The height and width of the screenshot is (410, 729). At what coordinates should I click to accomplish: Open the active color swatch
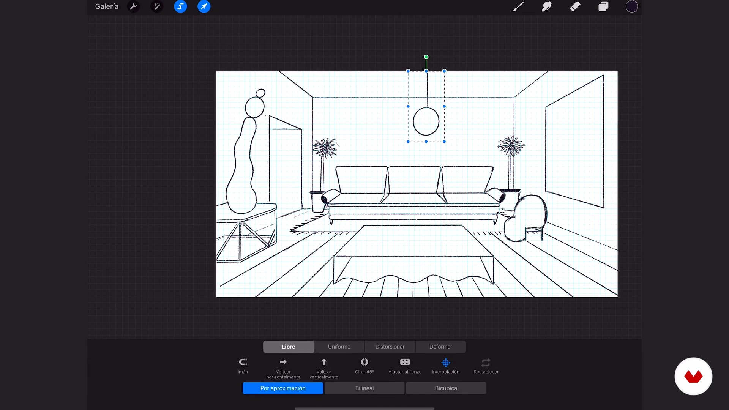pos(632,6)
